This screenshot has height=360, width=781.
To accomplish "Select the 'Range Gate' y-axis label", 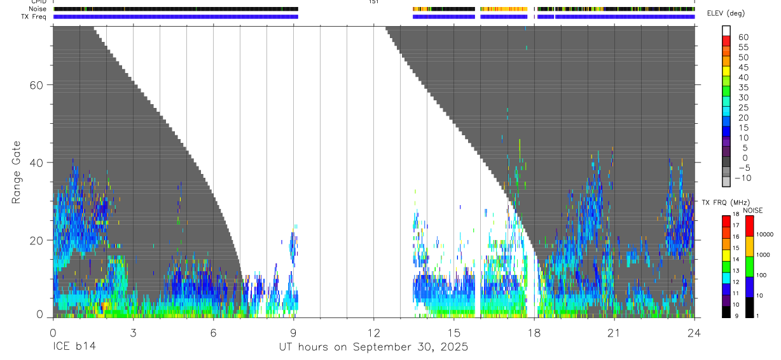I will tap(16, 173).
